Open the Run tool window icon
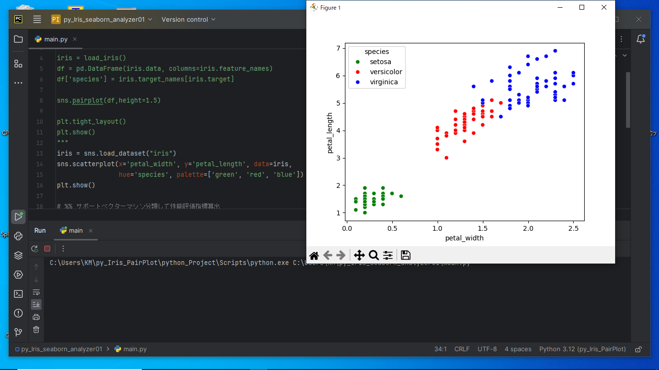 pos(18,216)
